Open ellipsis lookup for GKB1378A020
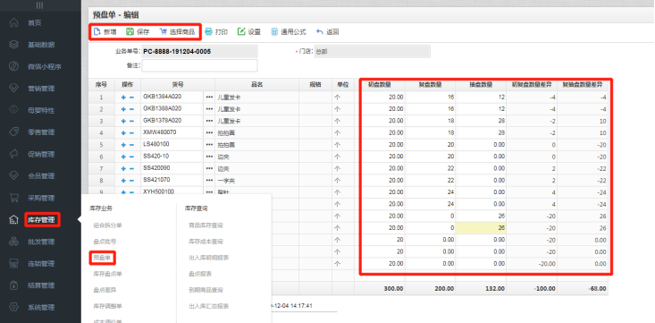 click(x=209, y=121)
